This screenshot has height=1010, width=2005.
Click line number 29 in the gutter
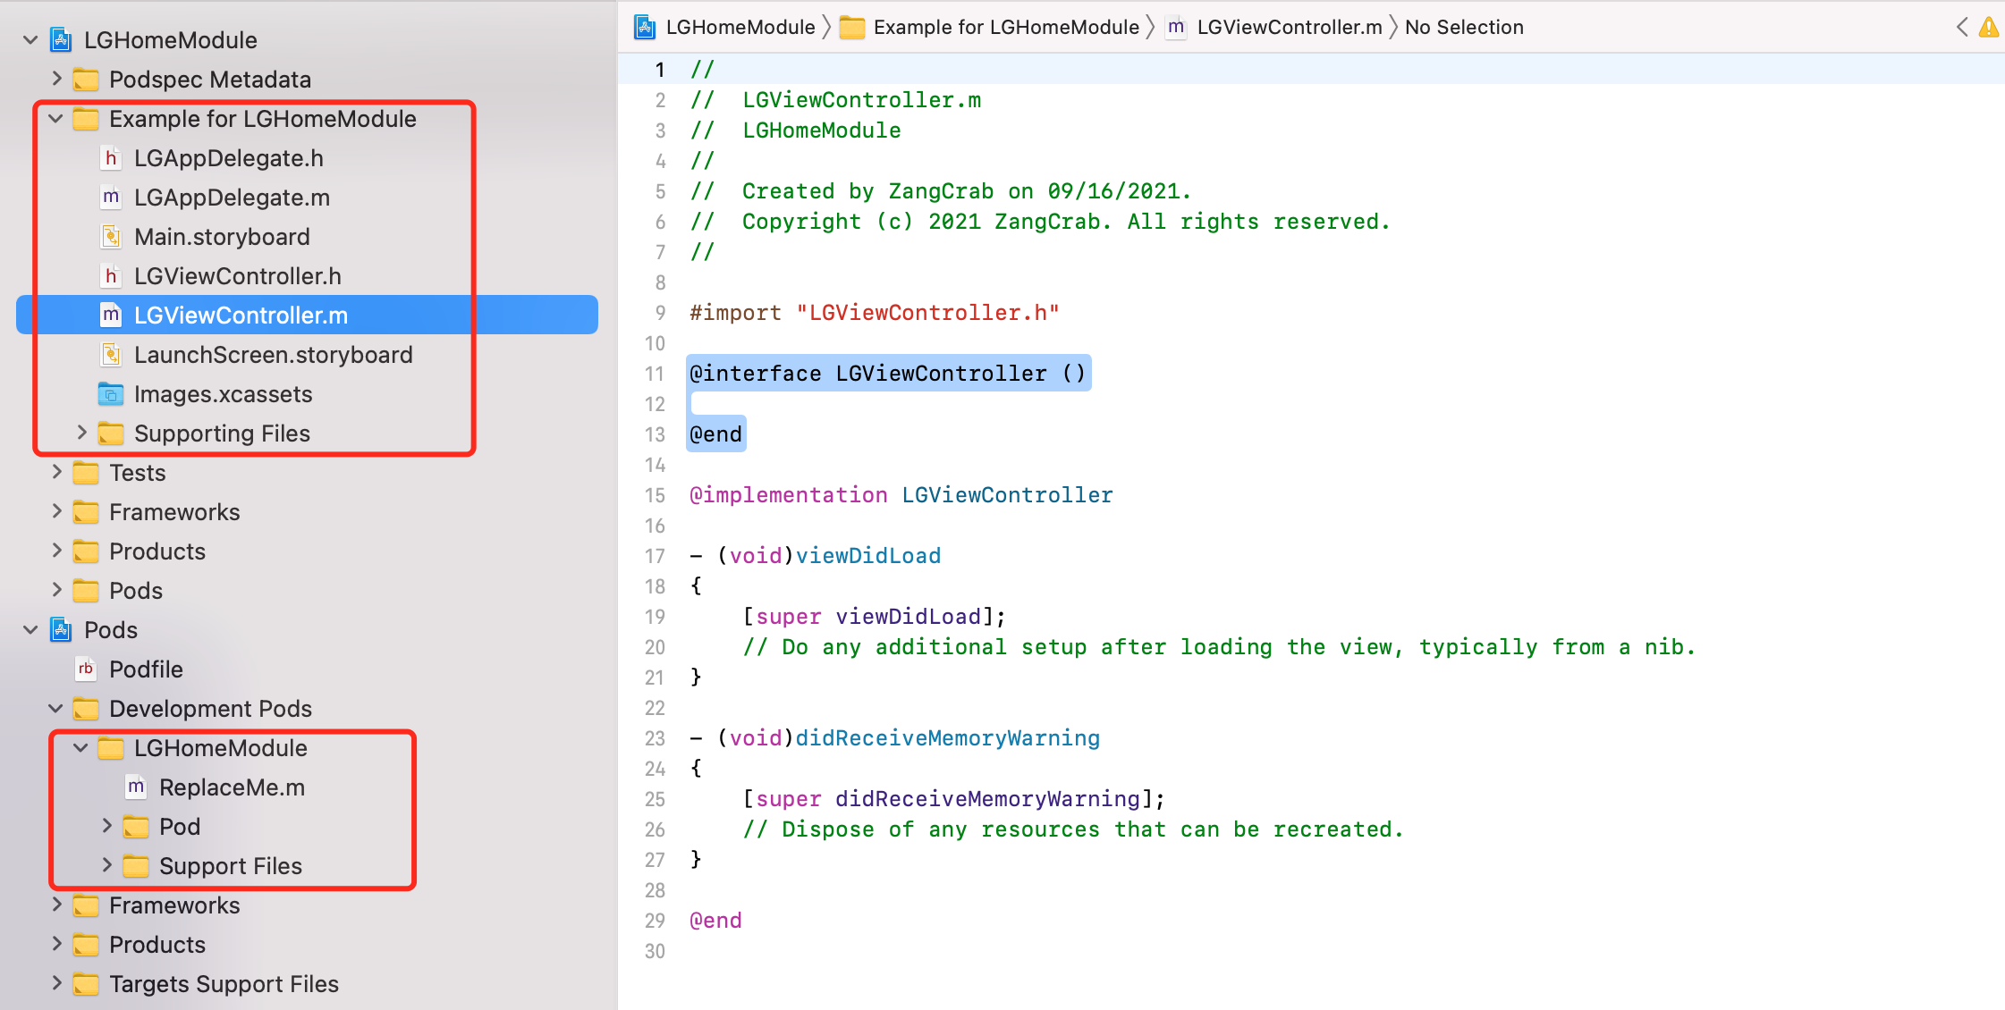coord(655,921)
